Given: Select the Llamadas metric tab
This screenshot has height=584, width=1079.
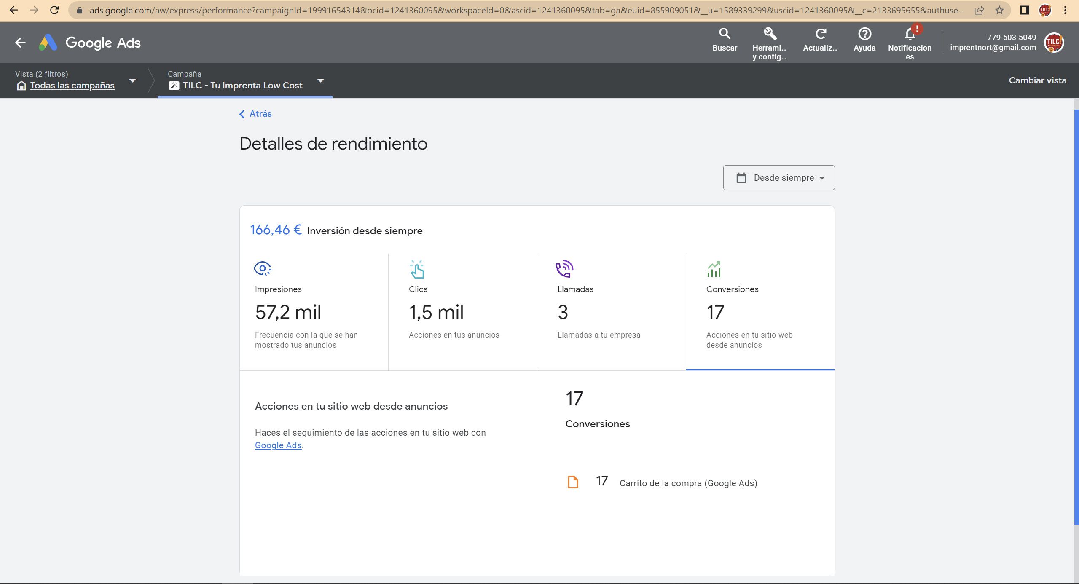Looking at the screenshot, I should pyautogui.click(x=611, y=312).
